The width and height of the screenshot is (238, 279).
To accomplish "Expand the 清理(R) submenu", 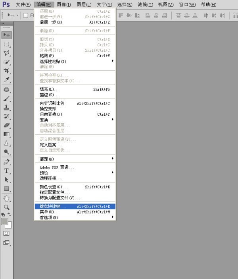I will (75, 159).
